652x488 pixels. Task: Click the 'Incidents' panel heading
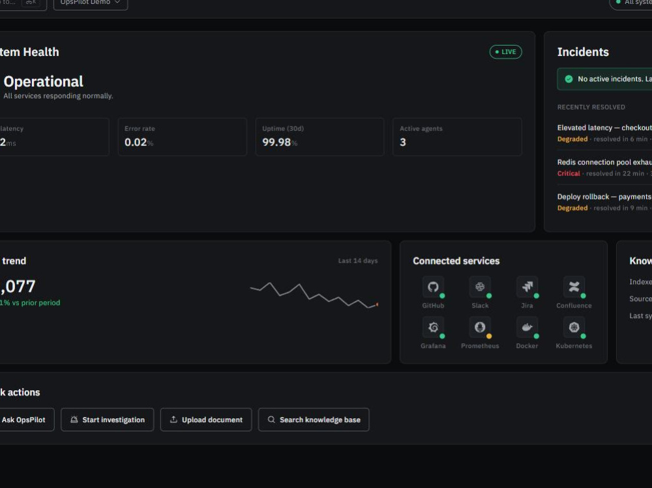click(x=583, y=52)
